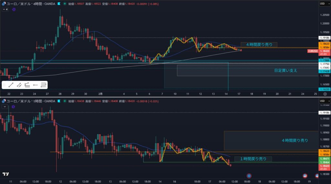Open the USD currency dropdown on upper chart
Screen dimensions: 331x184
[x=322, y=4]
